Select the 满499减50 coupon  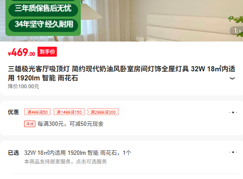[37, 112]
